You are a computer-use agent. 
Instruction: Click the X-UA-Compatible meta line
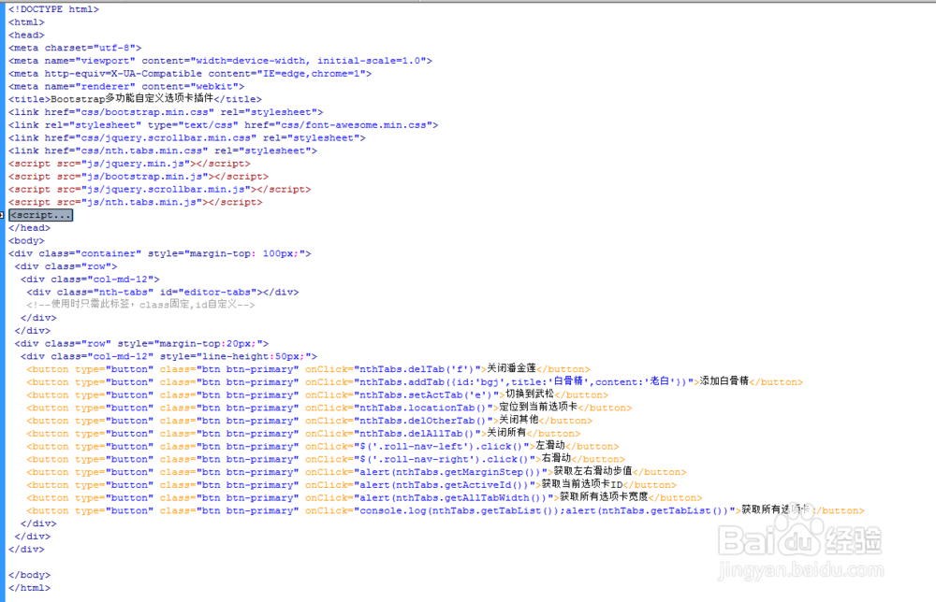coord(190,74)
